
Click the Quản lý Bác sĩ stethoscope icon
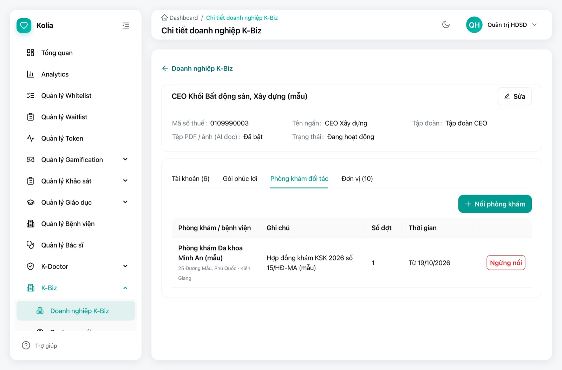pos(31,245)
